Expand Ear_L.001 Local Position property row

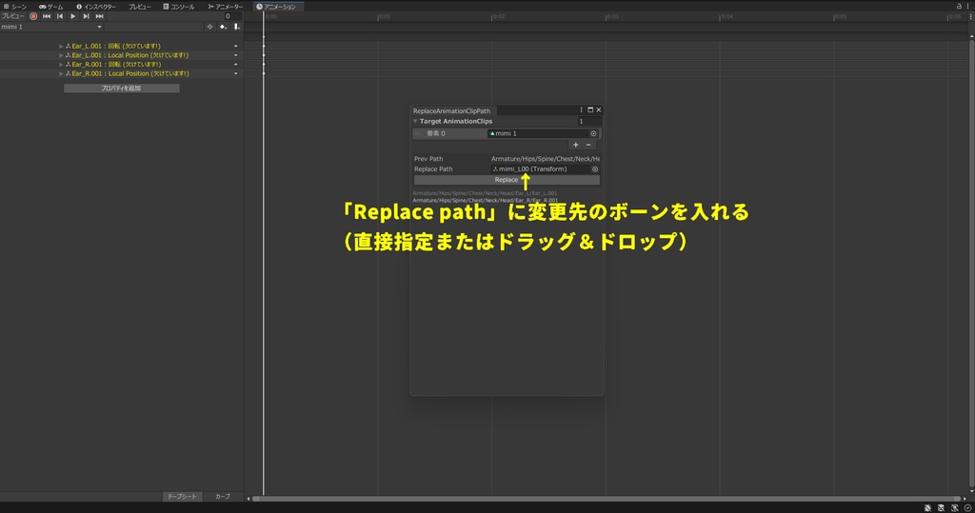tap(61, 55)
